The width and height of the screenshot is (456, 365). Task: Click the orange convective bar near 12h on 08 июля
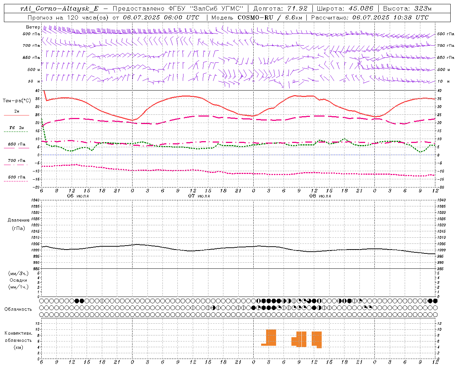pyautogui.click(x=317, y=339)
